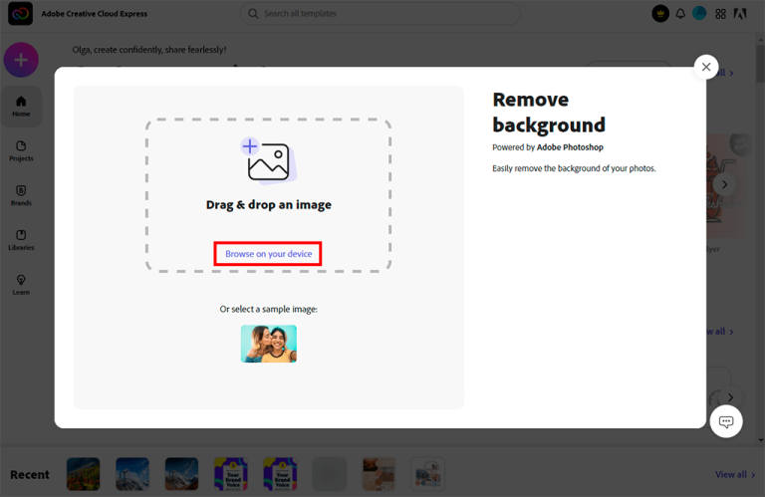Click the scrollbar down arrow
The height and width of the screenshot is (497, 765).
click(x=761, y=440)
